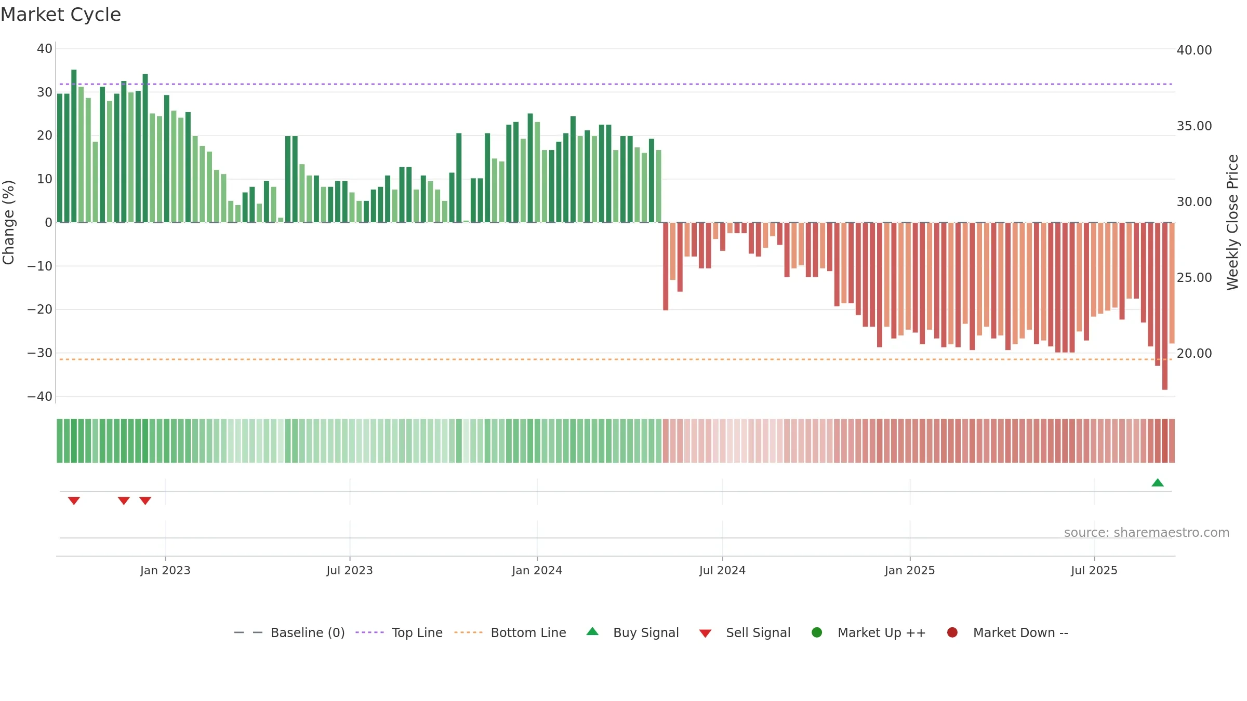This screenshot has width=1247, height=701.
Task: Click the gray dashed Baseline legend swatch
Action: [248, 632]
